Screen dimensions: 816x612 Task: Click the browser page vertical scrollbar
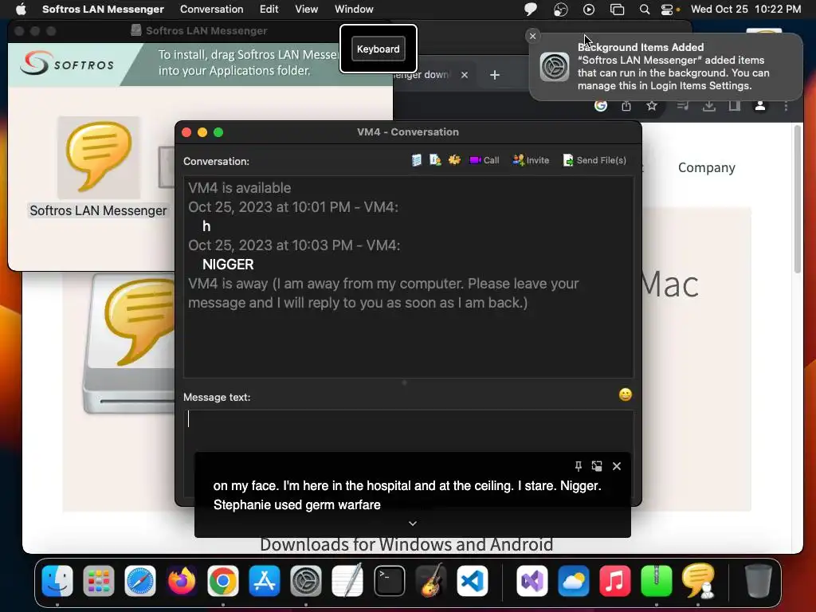(798, 198)
